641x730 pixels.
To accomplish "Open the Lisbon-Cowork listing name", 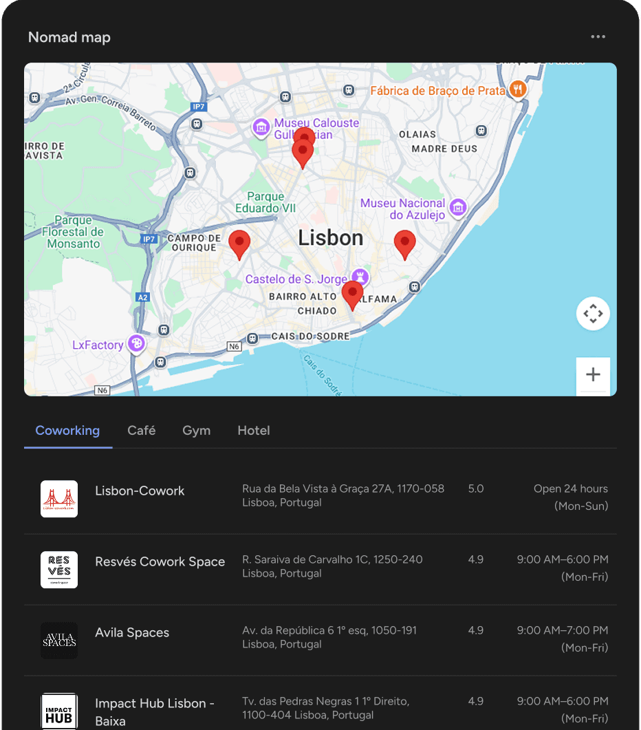I will pos(140,491).
